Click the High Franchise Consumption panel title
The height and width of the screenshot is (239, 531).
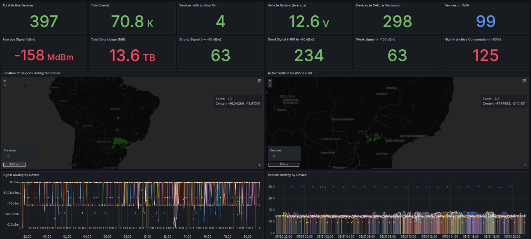473,39
